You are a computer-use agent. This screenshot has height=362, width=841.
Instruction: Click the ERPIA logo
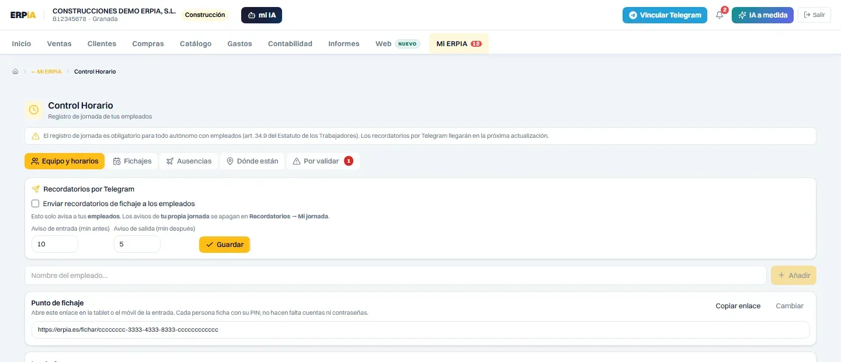(x=23, y=15)
